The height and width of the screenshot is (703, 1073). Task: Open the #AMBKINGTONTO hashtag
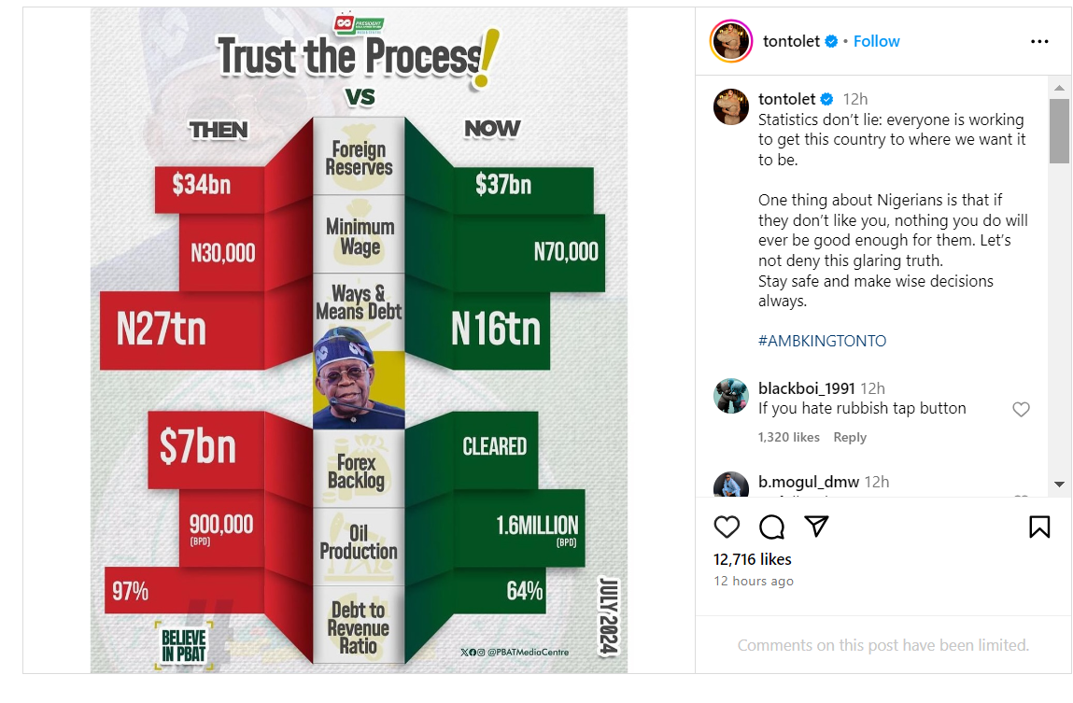[822, 341]
